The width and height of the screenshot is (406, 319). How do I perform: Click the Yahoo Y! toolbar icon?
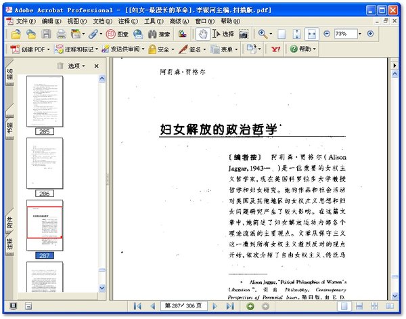coord(275,49)
